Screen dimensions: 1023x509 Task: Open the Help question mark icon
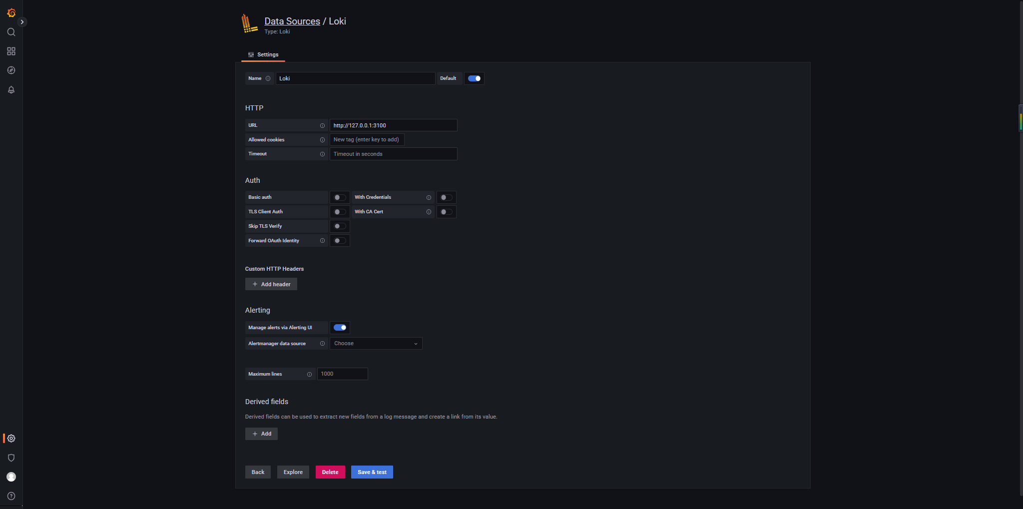coord(11,496)
